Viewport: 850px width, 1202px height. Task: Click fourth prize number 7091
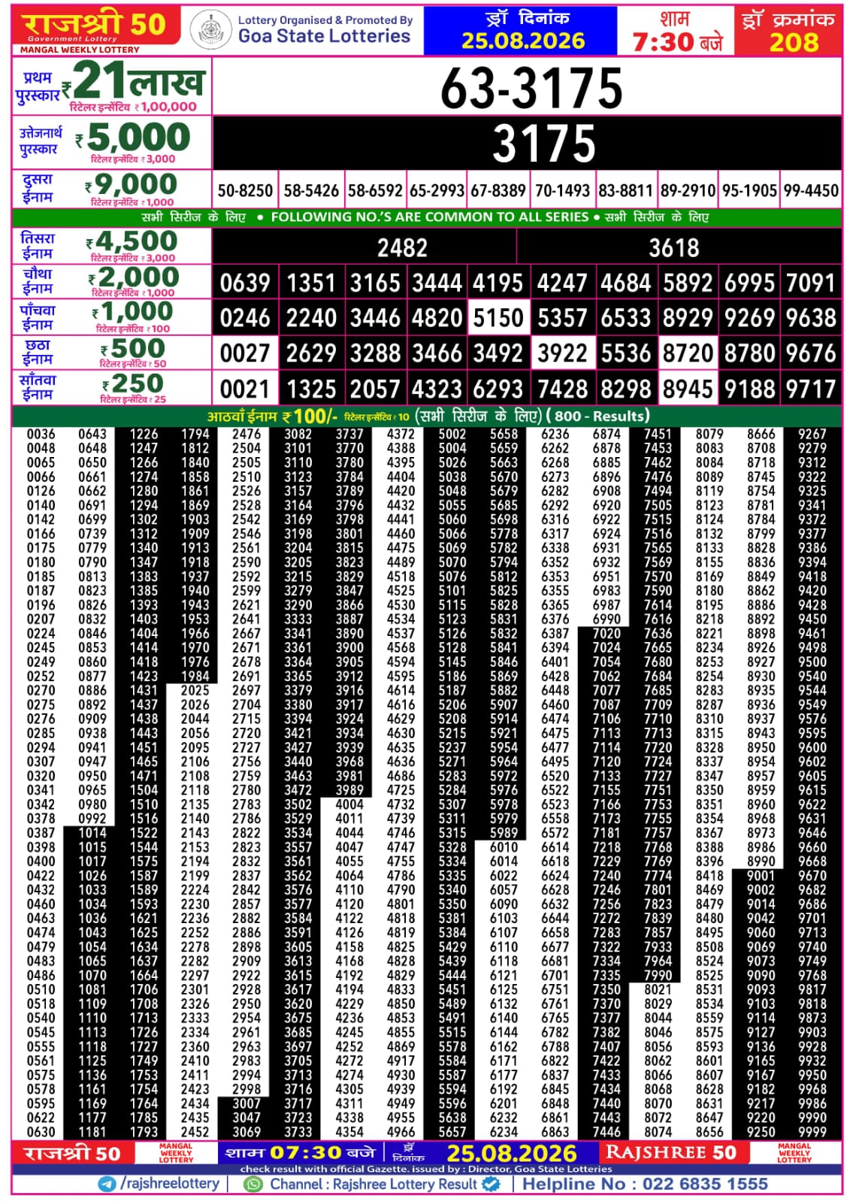click(x=811, y=283)
